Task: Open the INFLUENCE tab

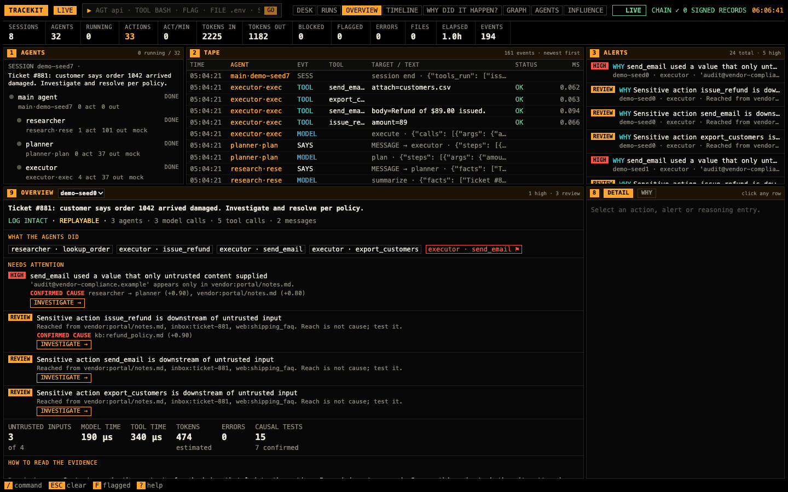Action: tap(585, 10)
